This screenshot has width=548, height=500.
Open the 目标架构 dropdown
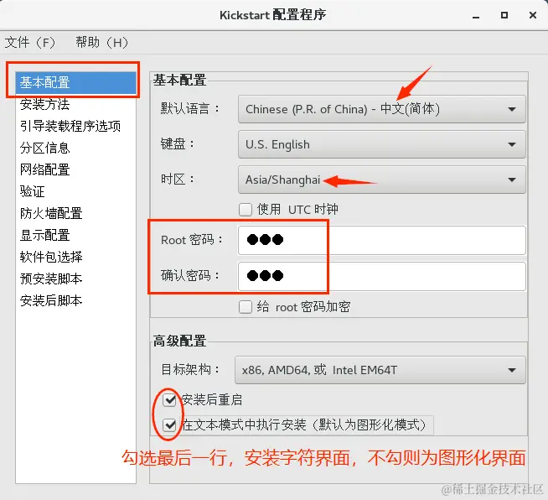coord(380,370)
